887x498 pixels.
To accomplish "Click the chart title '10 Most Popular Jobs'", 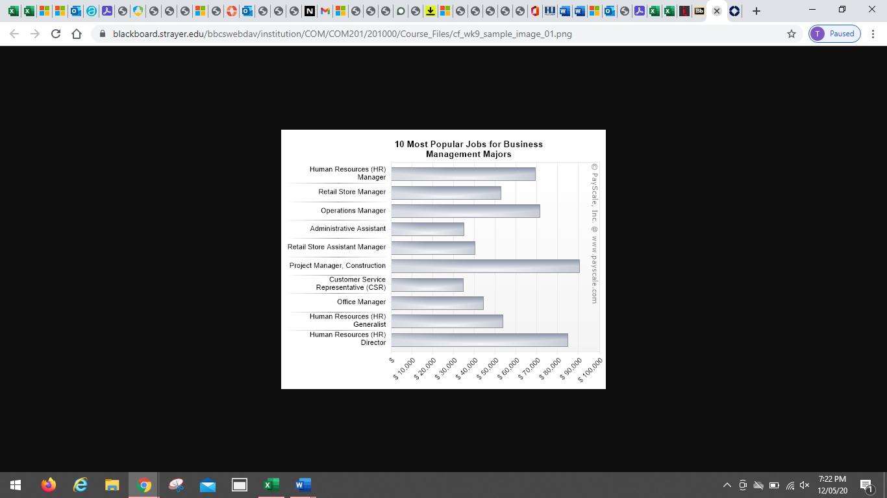I will pyautogui.click(x=469, y=149).
